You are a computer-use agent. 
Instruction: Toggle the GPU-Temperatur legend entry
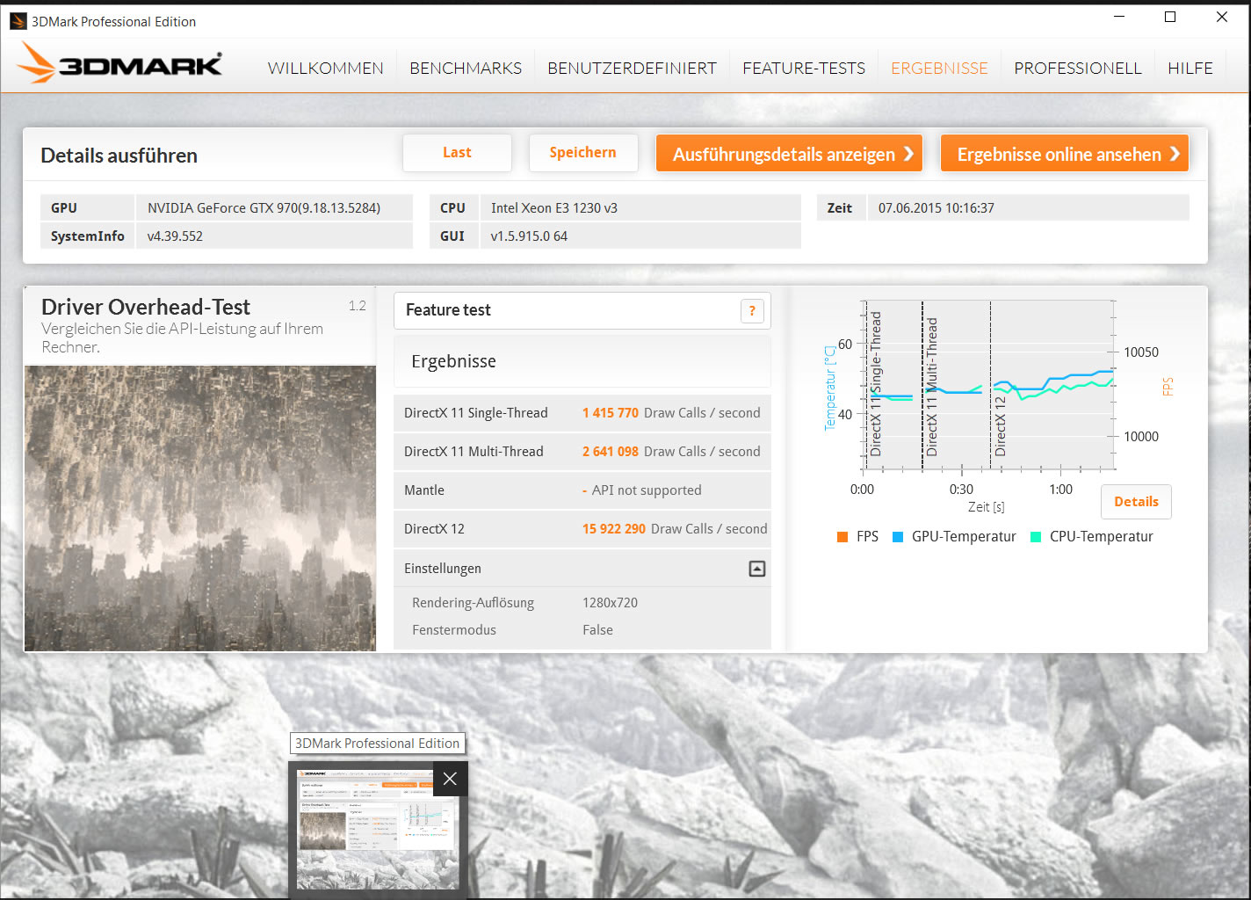[954, 536]
